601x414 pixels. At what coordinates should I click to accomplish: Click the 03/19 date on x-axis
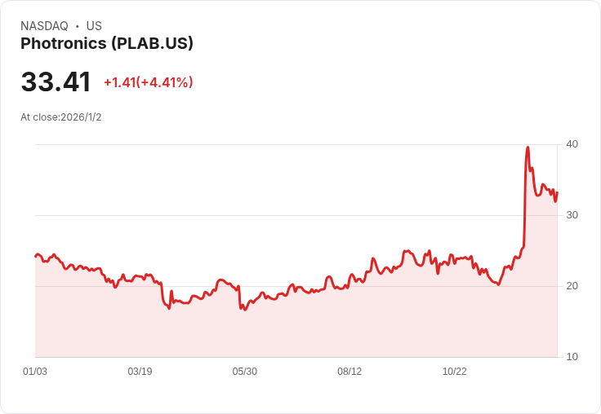(140, 372)
